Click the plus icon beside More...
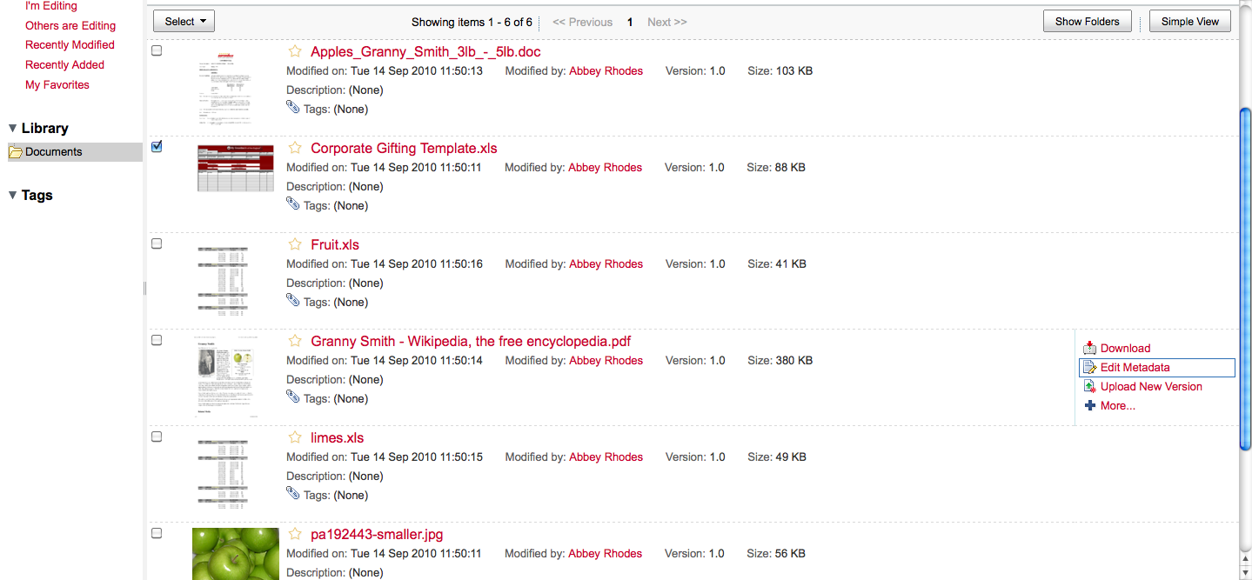The width and height of the screenshot is (1252, 580). [1089, 405]
